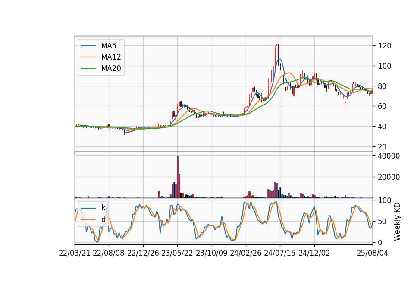
Task: Click the k legend label in KD panel
Action: point(103,208)
